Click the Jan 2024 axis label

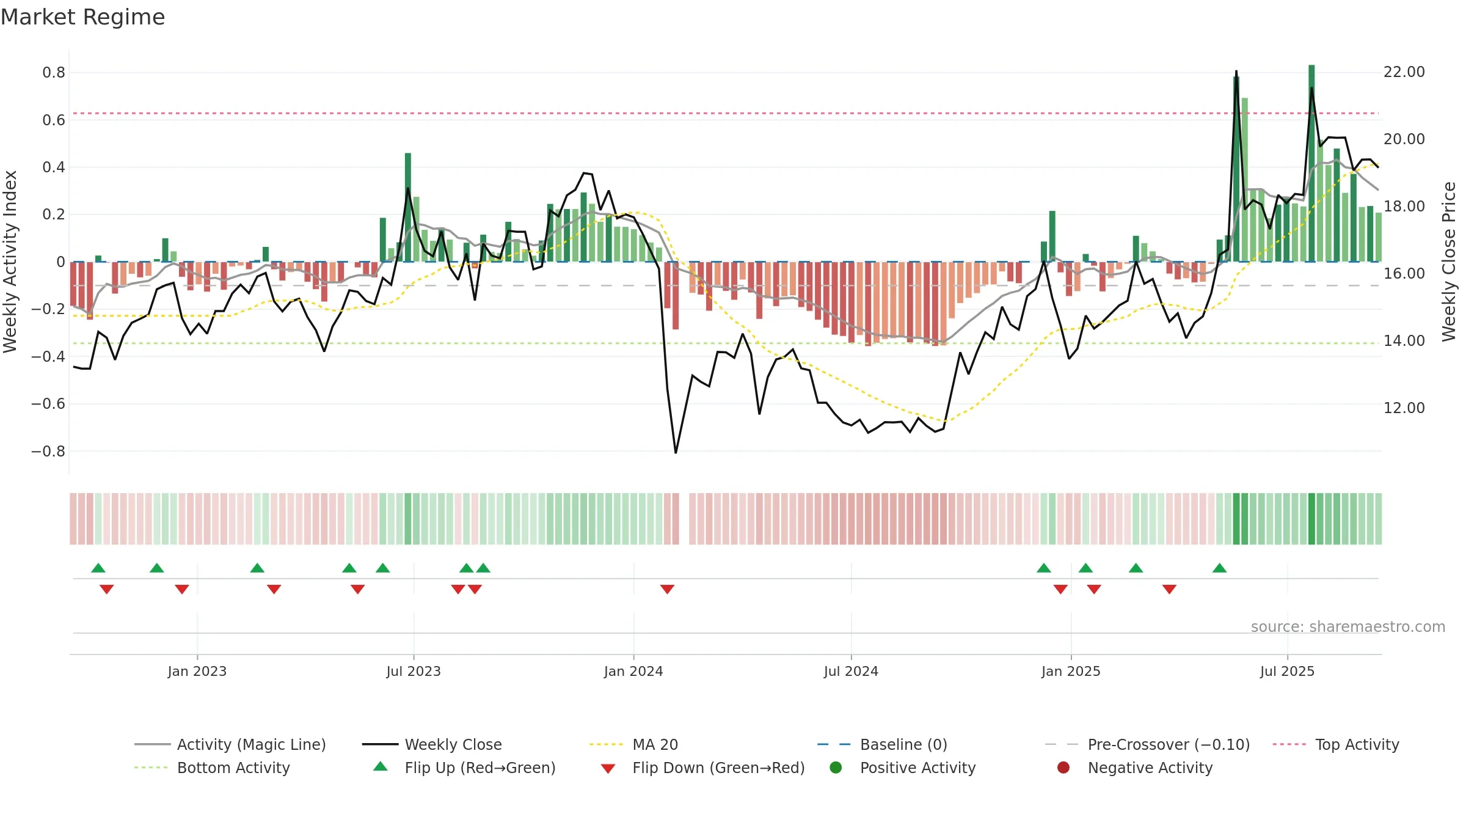633,671
